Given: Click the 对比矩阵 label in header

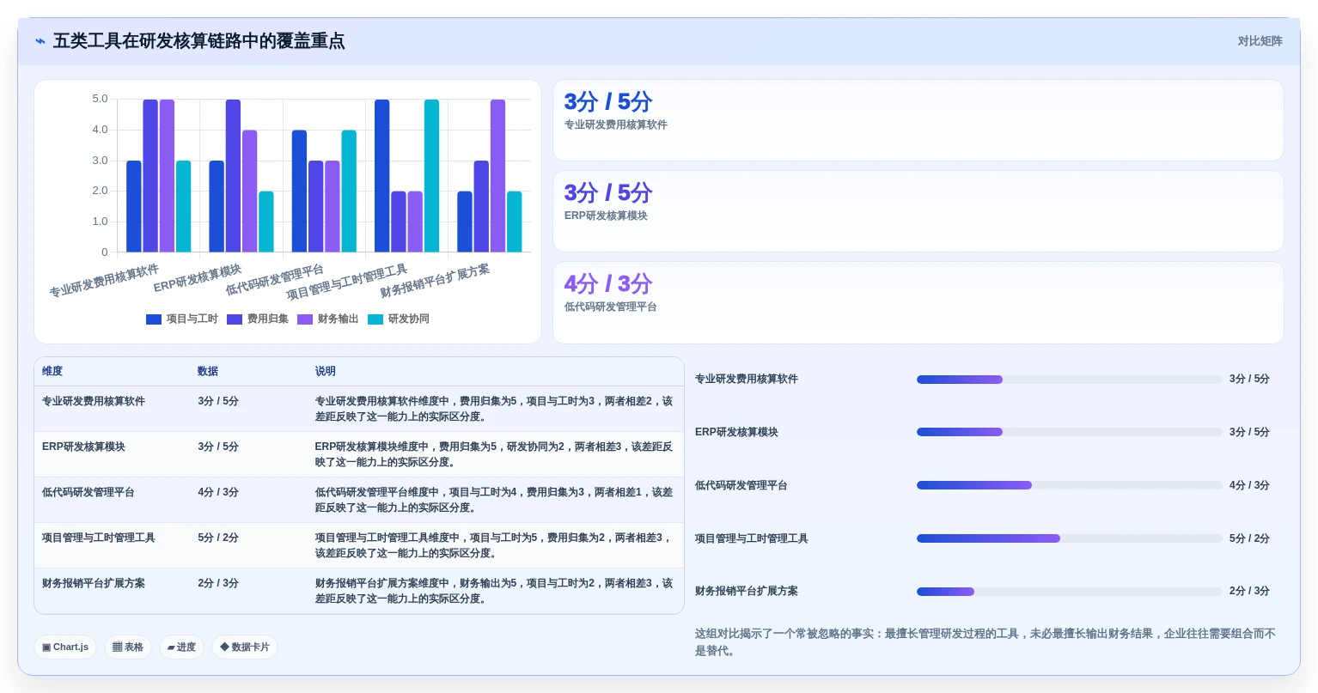Looking at the screenshot, I should pyautogui.click(x=1260, y=41).
